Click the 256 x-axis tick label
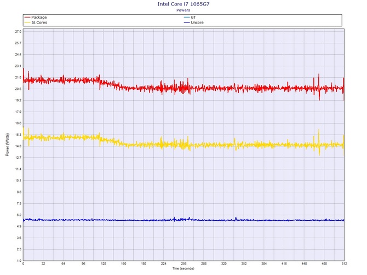Screen dimensions: 367x275 pos(184,263)
